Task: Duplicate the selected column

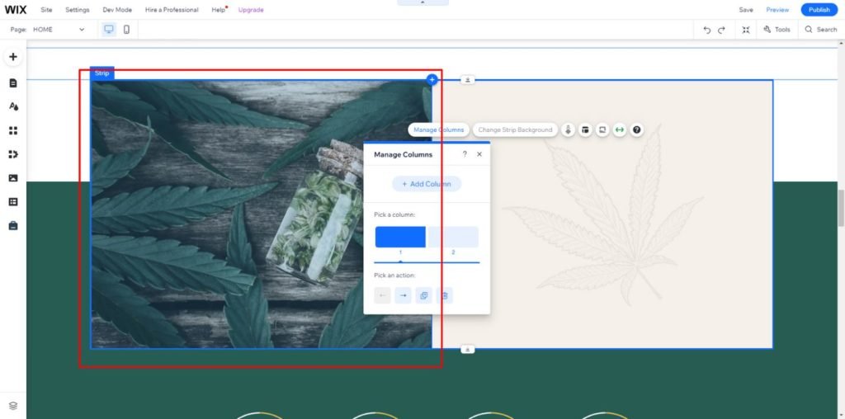Action: 423,295
